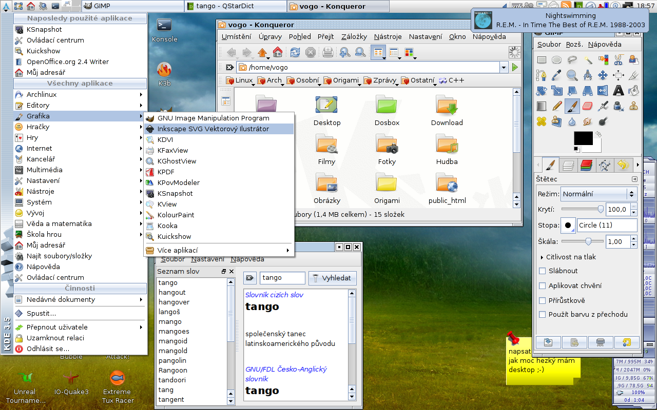This screenshot has height=410, width=657.
Task: Enable the Slábnout checkbox
Action: pos(543,271)
